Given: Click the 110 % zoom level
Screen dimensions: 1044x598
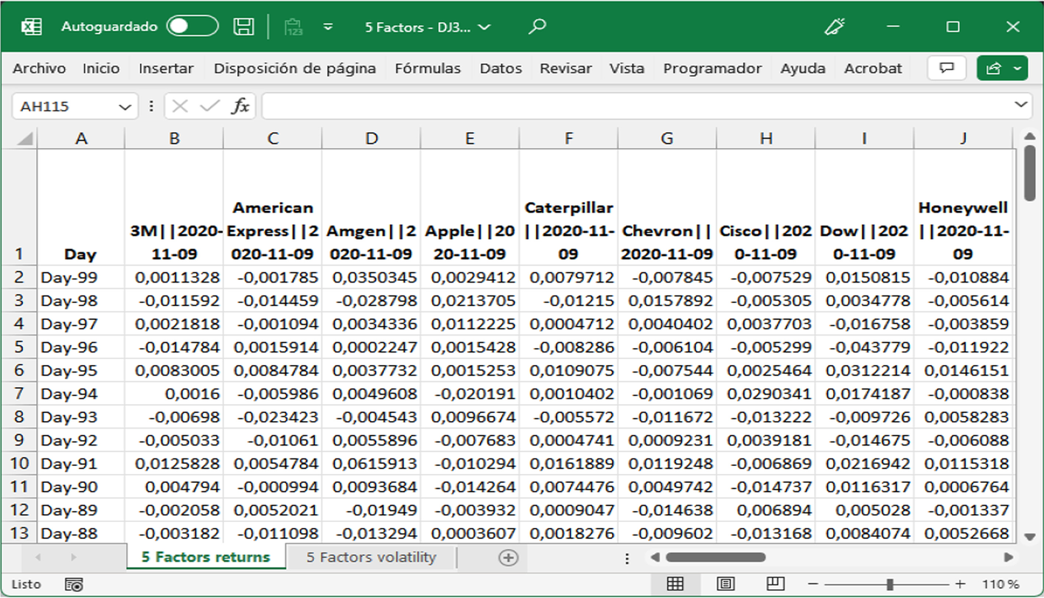Looking at the screenshot, I should 1001,584.
